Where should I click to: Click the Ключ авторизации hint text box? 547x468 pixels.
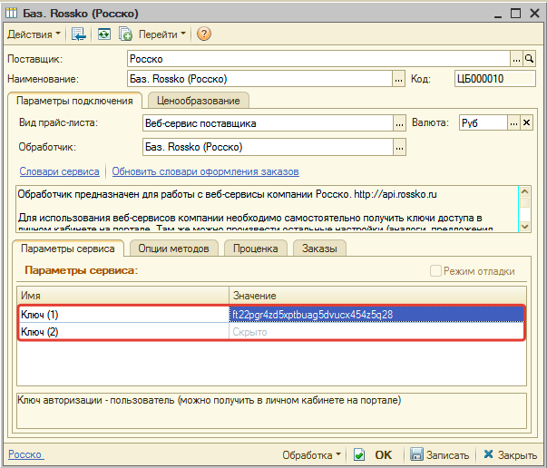(x=271, y=411)
